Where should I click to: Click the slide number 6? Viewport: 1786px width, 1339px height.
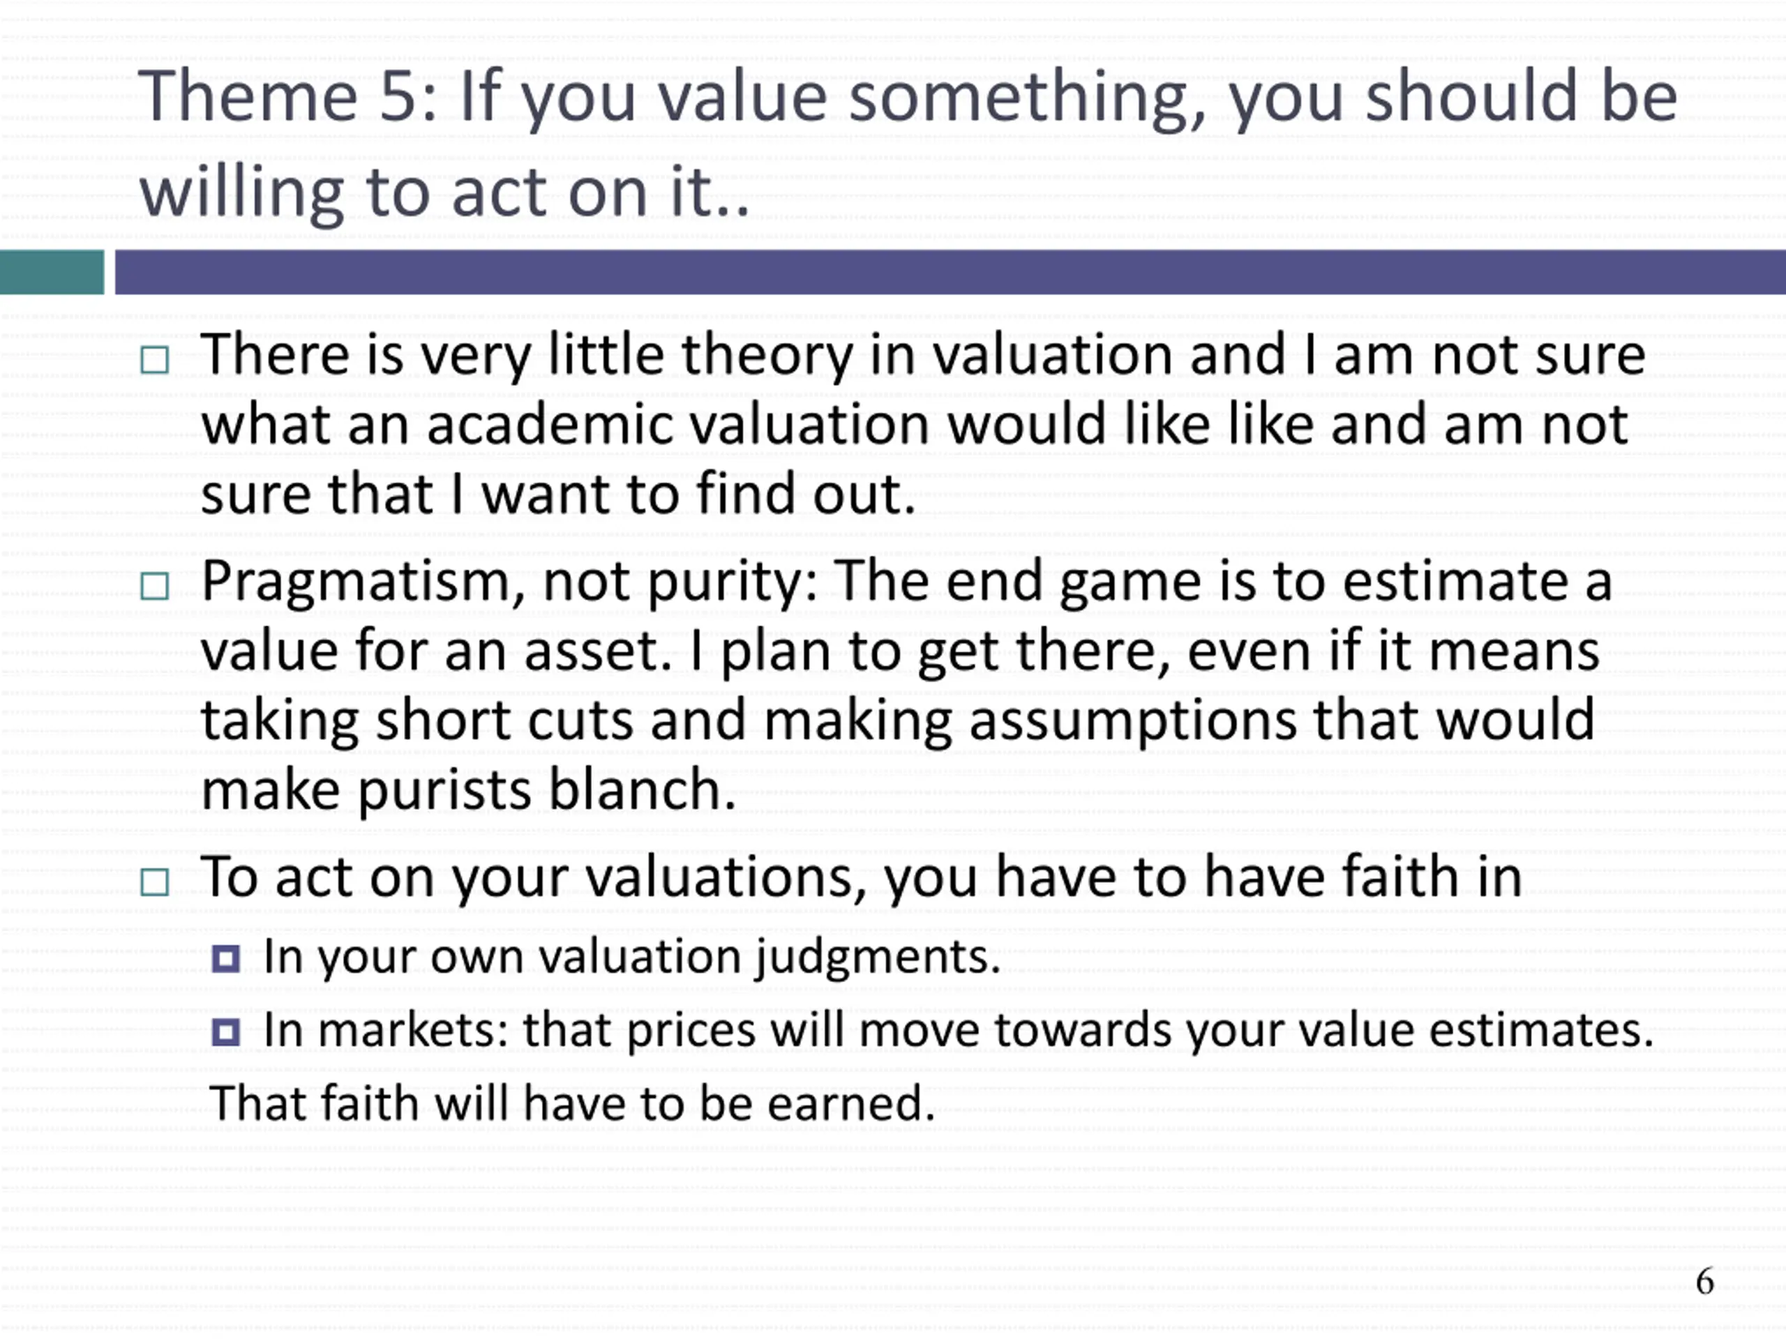[1704, 1281]
